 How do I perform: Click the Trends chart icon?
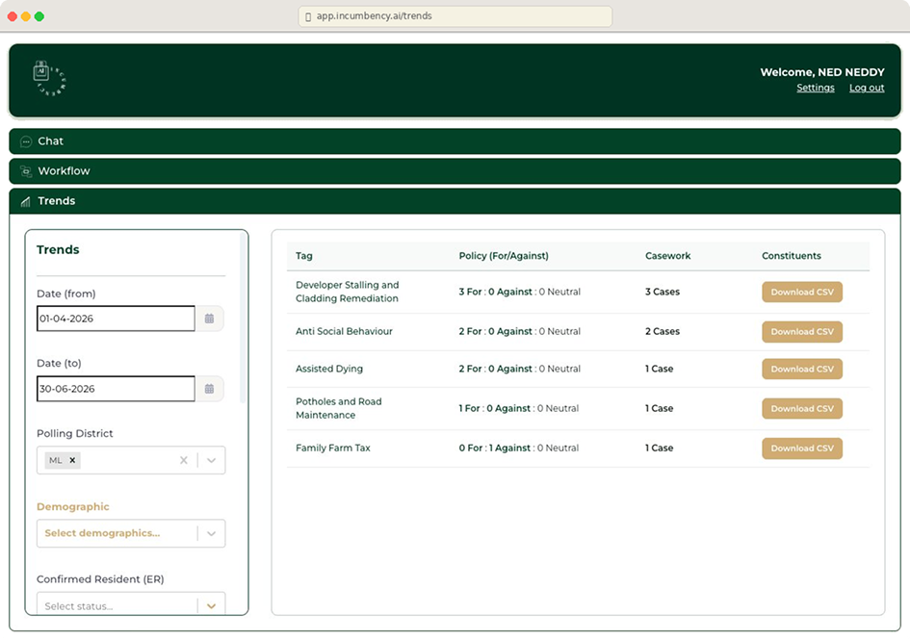pyautogui.click(x=26, y=201)
